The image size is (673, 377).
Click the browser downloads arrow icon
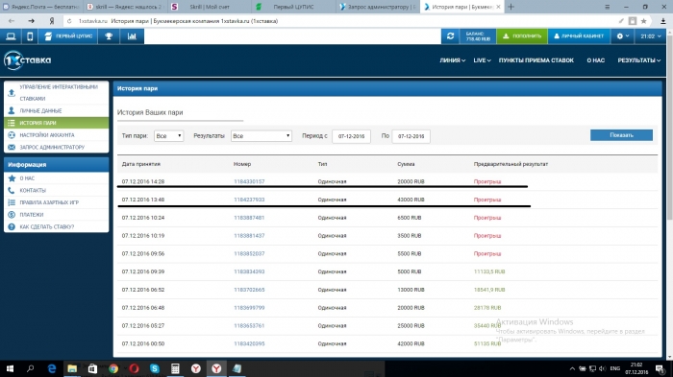pyautogui.click(x=662, y=21)
